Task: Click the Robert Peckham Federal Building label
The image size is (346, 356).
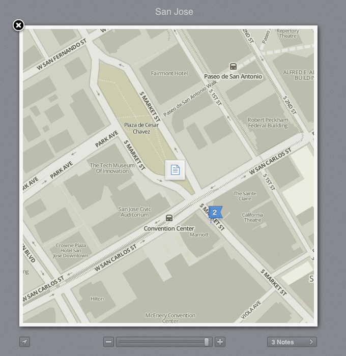Action: pyautogui.click(x=268, y=123)
